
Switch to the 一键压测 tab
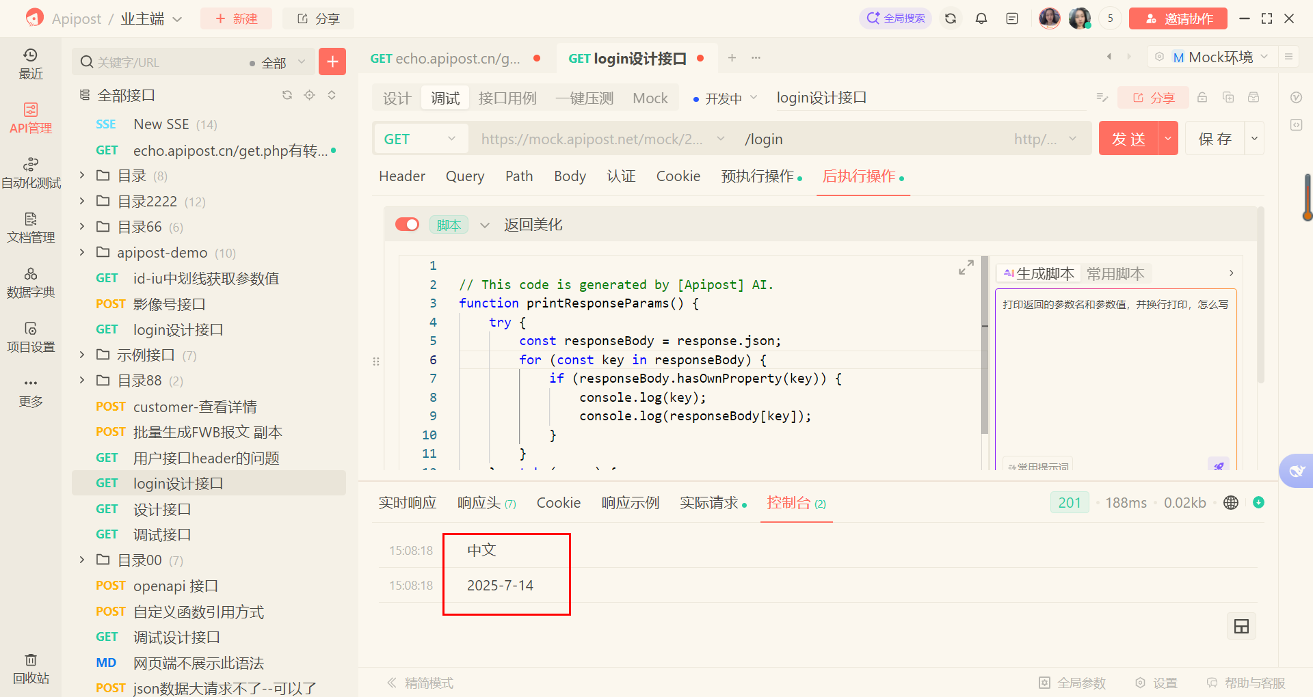(x=585, y=98)
